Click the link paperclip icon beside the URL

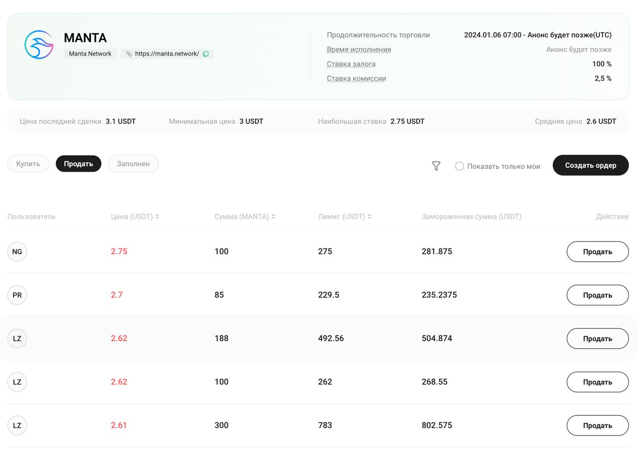(x=129, y=54)
